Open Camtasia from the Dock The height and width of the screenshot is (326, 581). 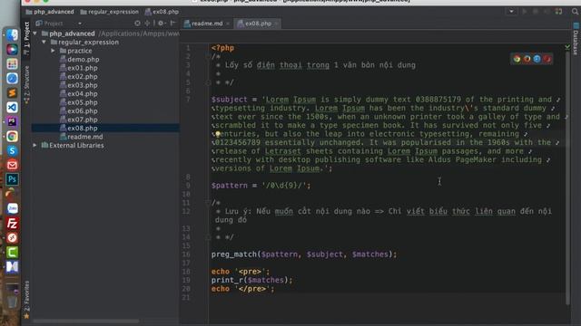coord(12,253)
